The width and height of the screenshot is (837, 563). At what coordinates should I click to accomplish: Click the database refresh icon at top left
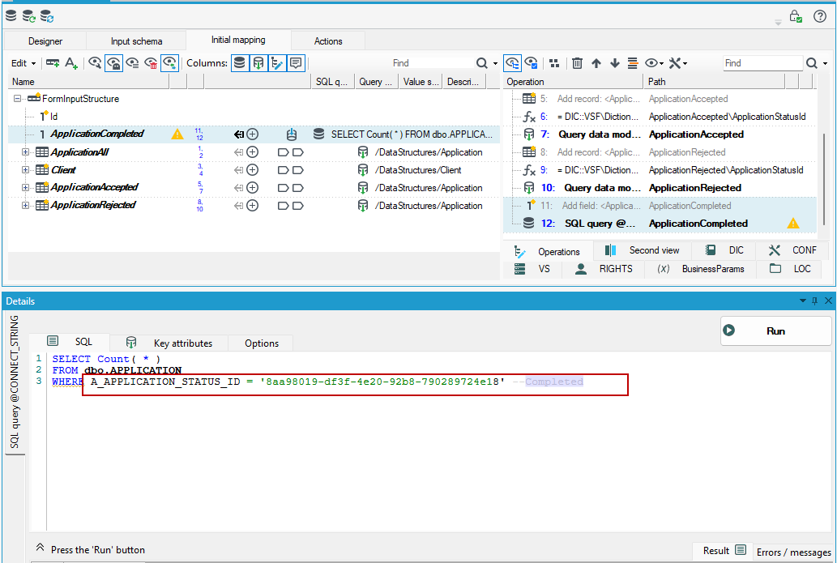pos(29,16)
